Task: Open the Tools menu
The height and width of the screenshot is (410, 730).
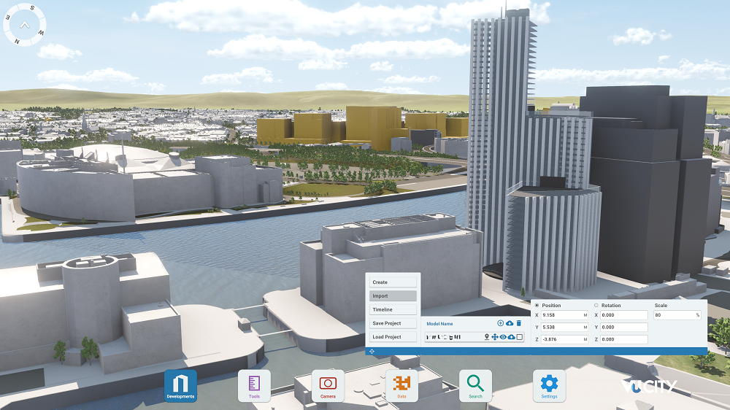Action: tap(254, 386)
